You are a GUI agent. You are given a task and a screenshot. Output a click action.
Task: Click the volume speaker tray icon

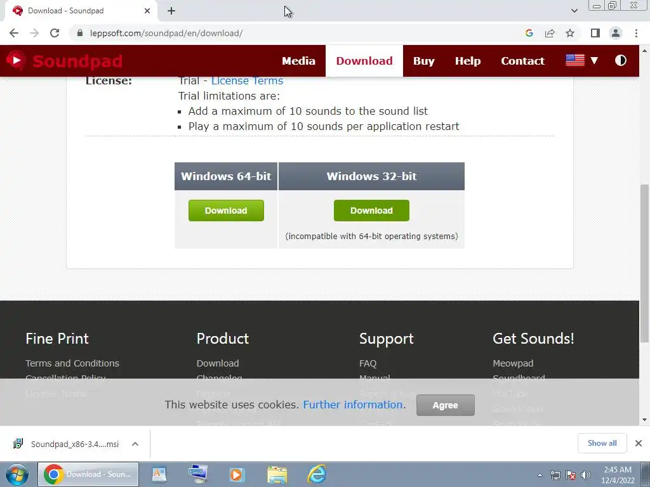tap(585, 475)
